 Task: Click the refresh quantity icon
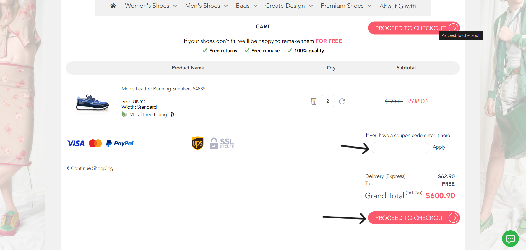click(342, 101)
